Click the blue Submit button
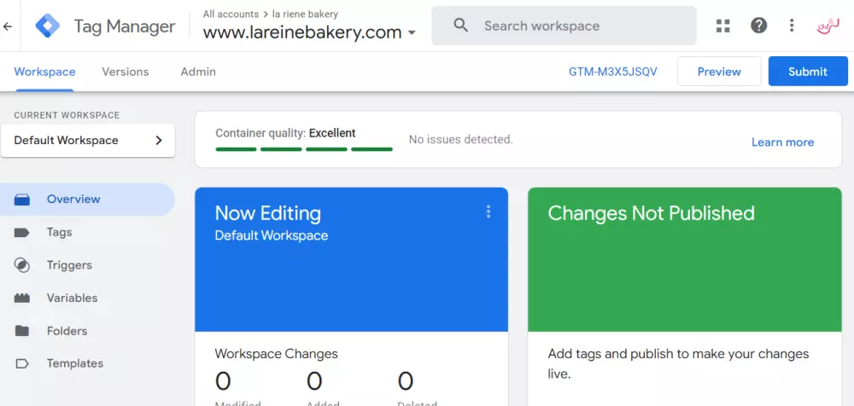 [x=807, y=72]
